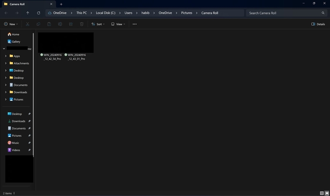Click Users in breadcrumb
This screenshot has height=196, width=330.
click(x=128, y=13)
